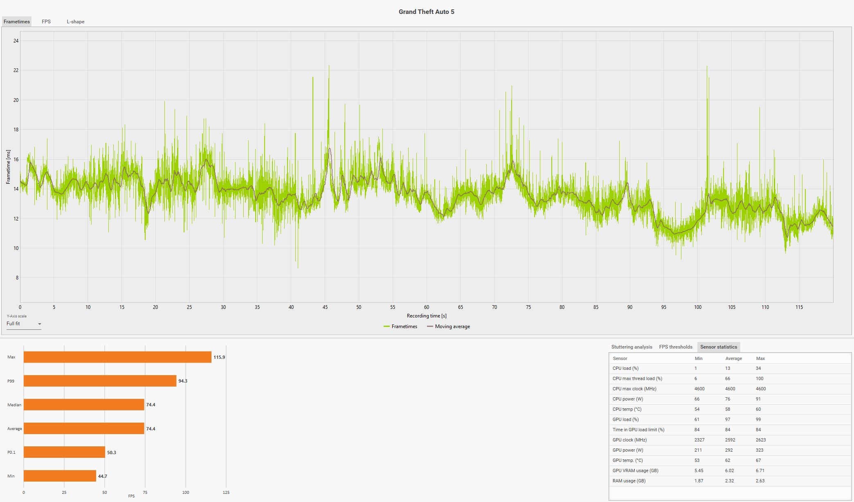Click the 94.3 P99 value label
This screenshot has height=502, width=854.
[183, 381]
